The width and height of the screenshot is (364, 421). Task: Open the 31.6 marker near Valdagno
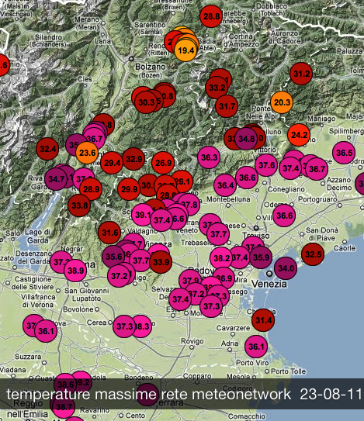coord(109,233)
